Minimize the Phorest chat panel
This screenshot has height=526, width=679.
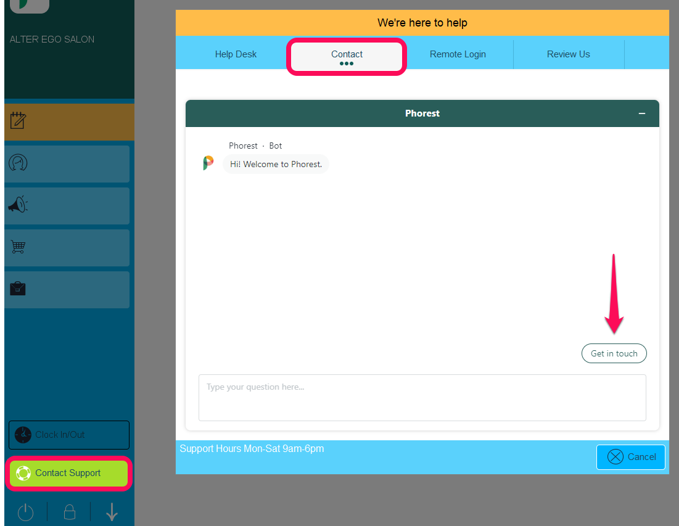[x=642, y=113]
